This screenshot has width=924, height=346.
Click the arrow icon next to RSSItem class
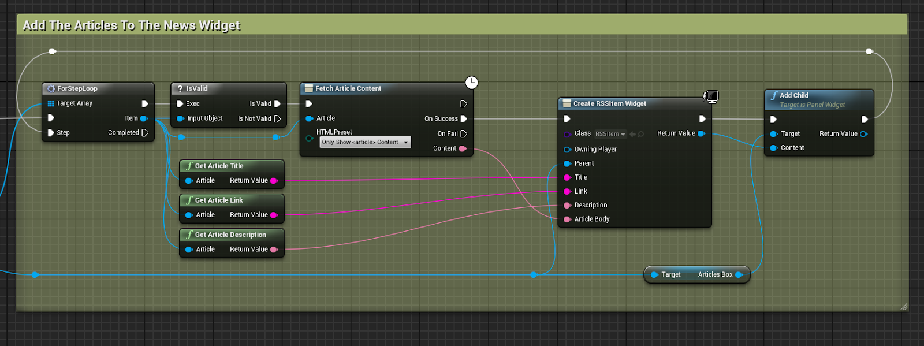coord(632,134)
